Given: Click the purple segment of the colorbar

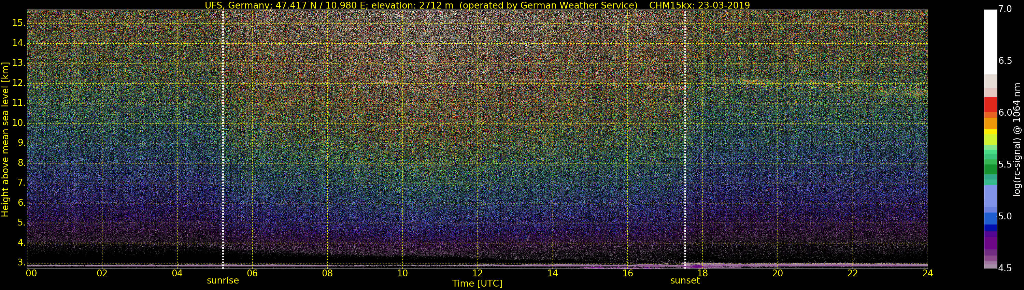Looking at the screenshot, I should 990,243.
